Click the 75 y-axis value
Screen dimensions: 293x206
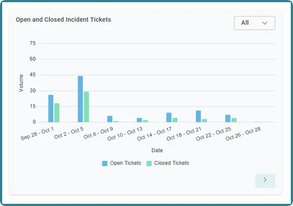tap(33, 43)
